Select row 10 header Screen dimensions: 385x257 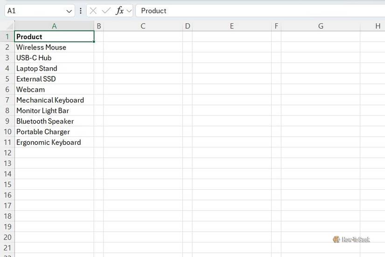coord(7,132)
